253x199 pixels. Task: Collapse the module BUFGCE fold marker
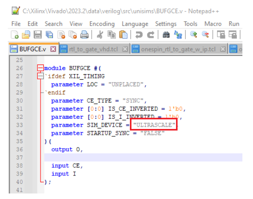(41, 68)
